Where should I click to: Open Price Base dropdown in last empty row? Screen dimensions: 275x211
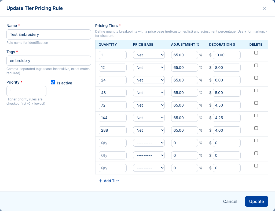tap(149, 168)
